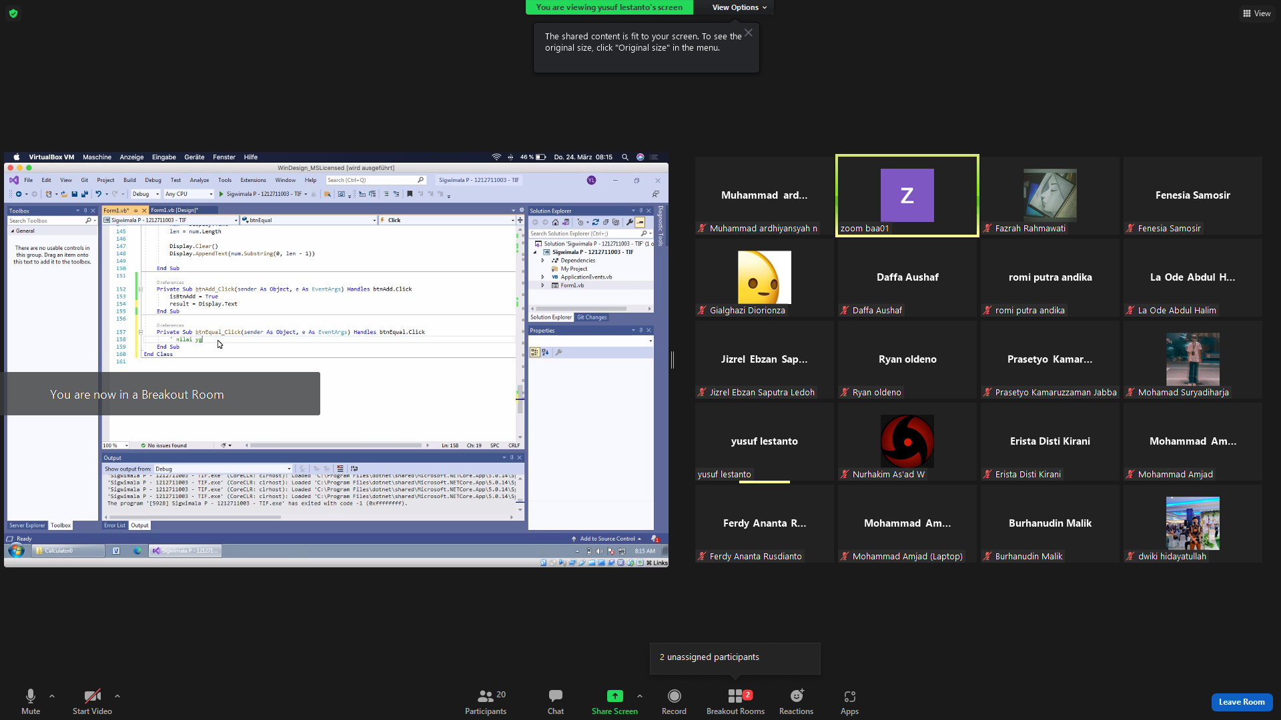
Task: Click the green encryption shield icon
Action: 13,13
